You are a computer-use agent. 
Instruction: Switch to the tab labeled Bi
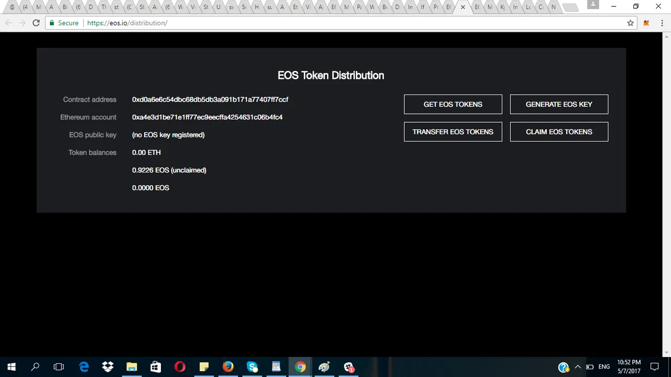(x=64, y=7)
